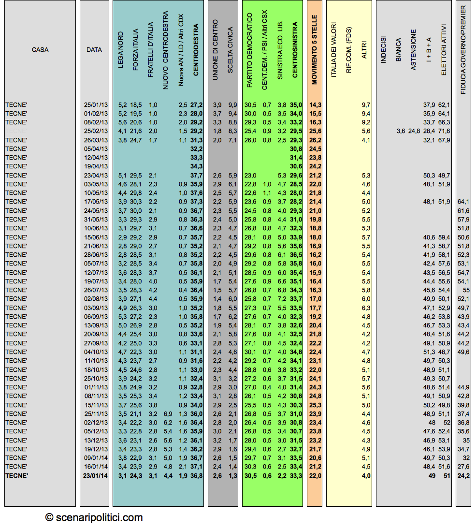This screenshot has width=476, height=529.
Task: Select the date 02/08/13
Action: coord(96,299)
